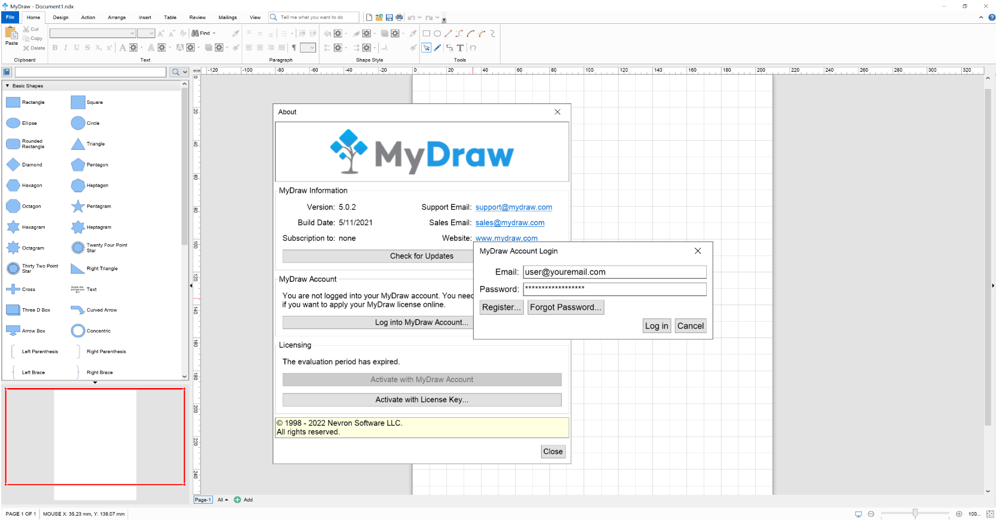This screenshot has width=996, height=520.
Task: Click the New document icon in quick access
Action: [369, 17]
